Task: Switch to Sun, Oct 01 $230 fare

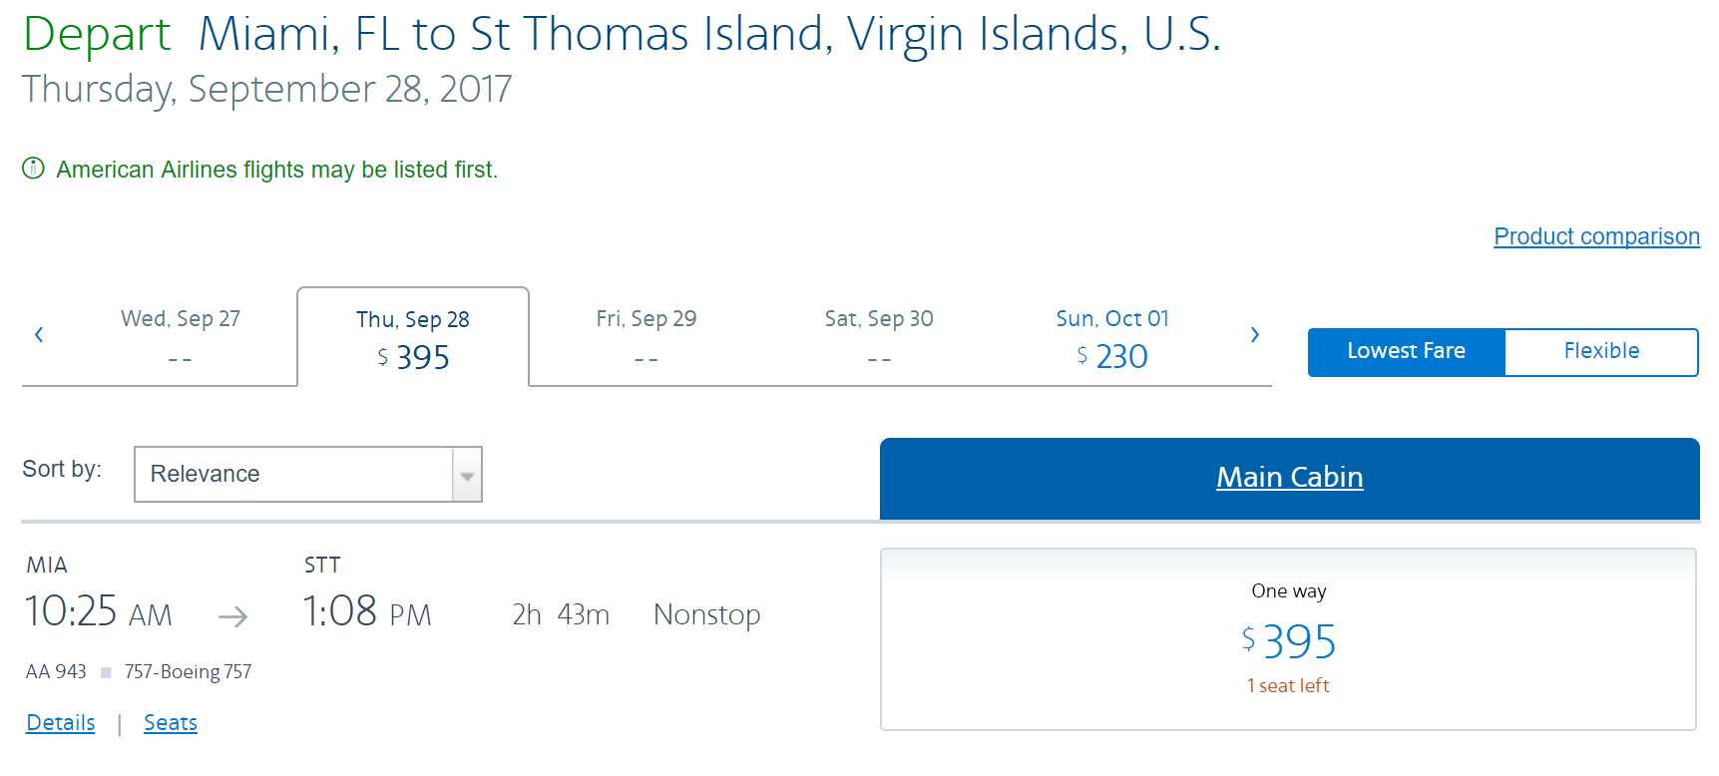Action: 1111,337
